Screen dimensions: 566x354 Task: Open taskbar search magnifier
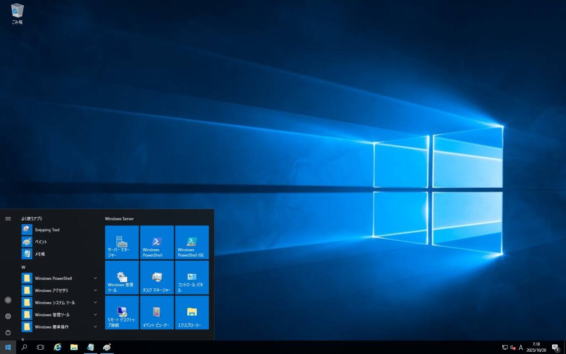[x=24, y=347]
